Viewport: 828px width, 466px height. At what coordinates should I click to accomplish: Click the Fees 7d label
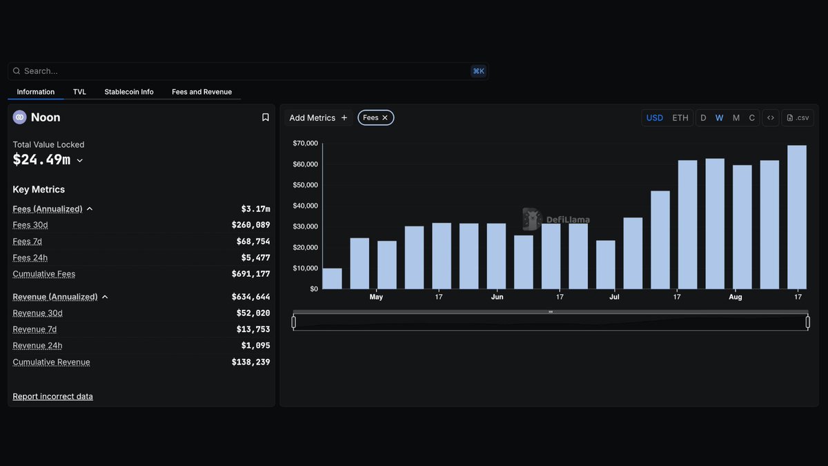[x=28, y=242]
